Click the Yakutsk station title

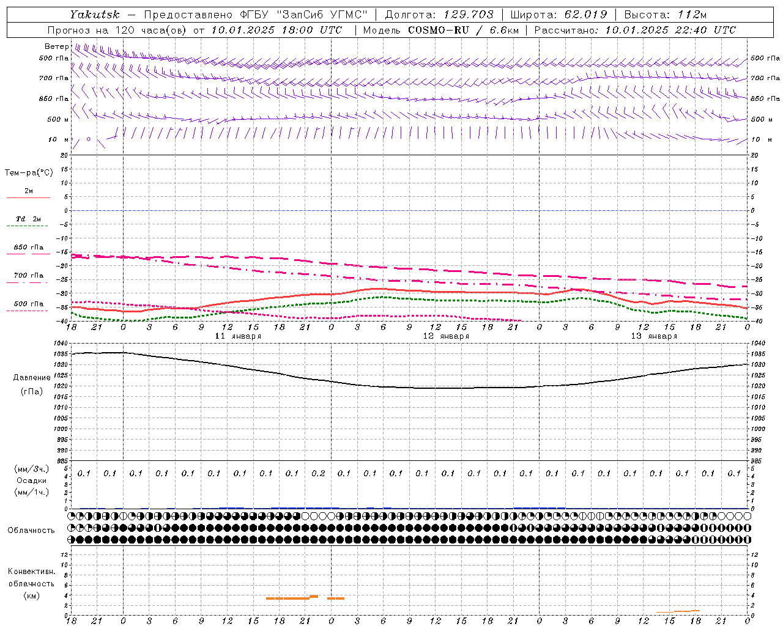[x=94, y=14]
